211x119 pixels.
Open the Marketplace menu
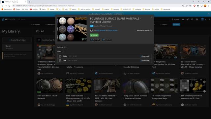click(x=50, y=24)
